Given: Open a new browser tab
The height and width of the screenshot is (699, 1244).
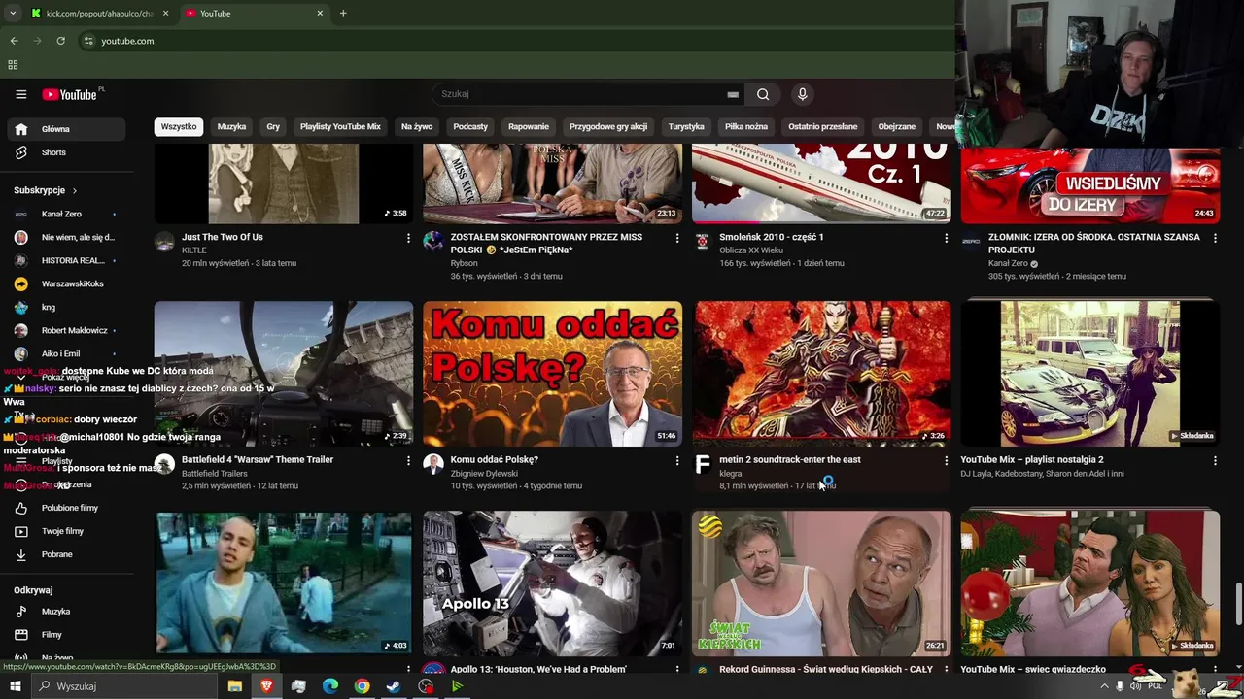Looking at the screenshot, I should tap(343, 13).
